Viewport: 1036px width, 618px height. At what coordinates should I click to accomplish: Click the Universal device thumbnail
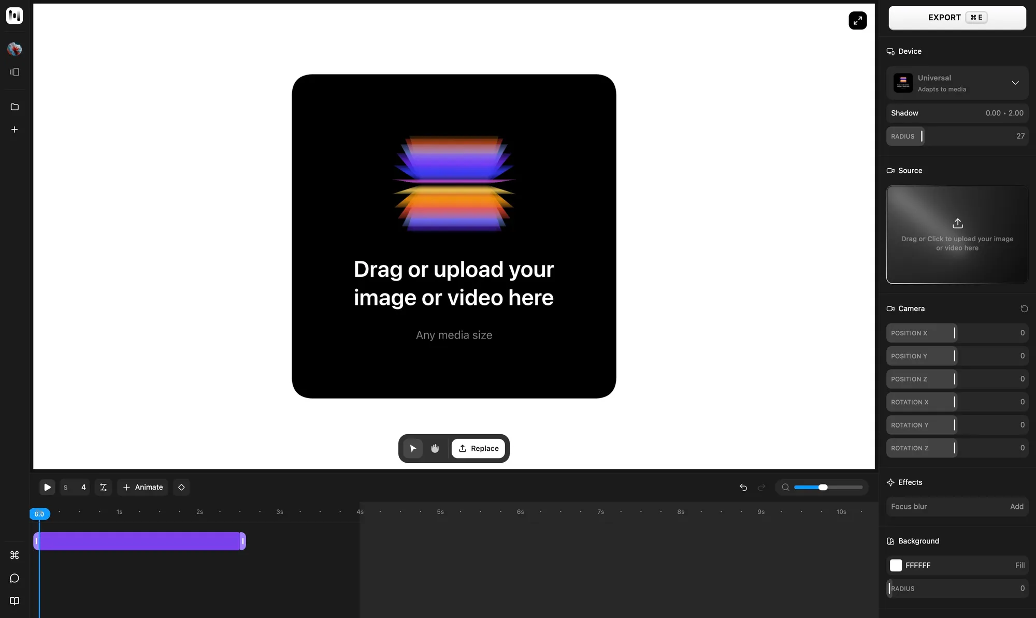click(903, 83)
